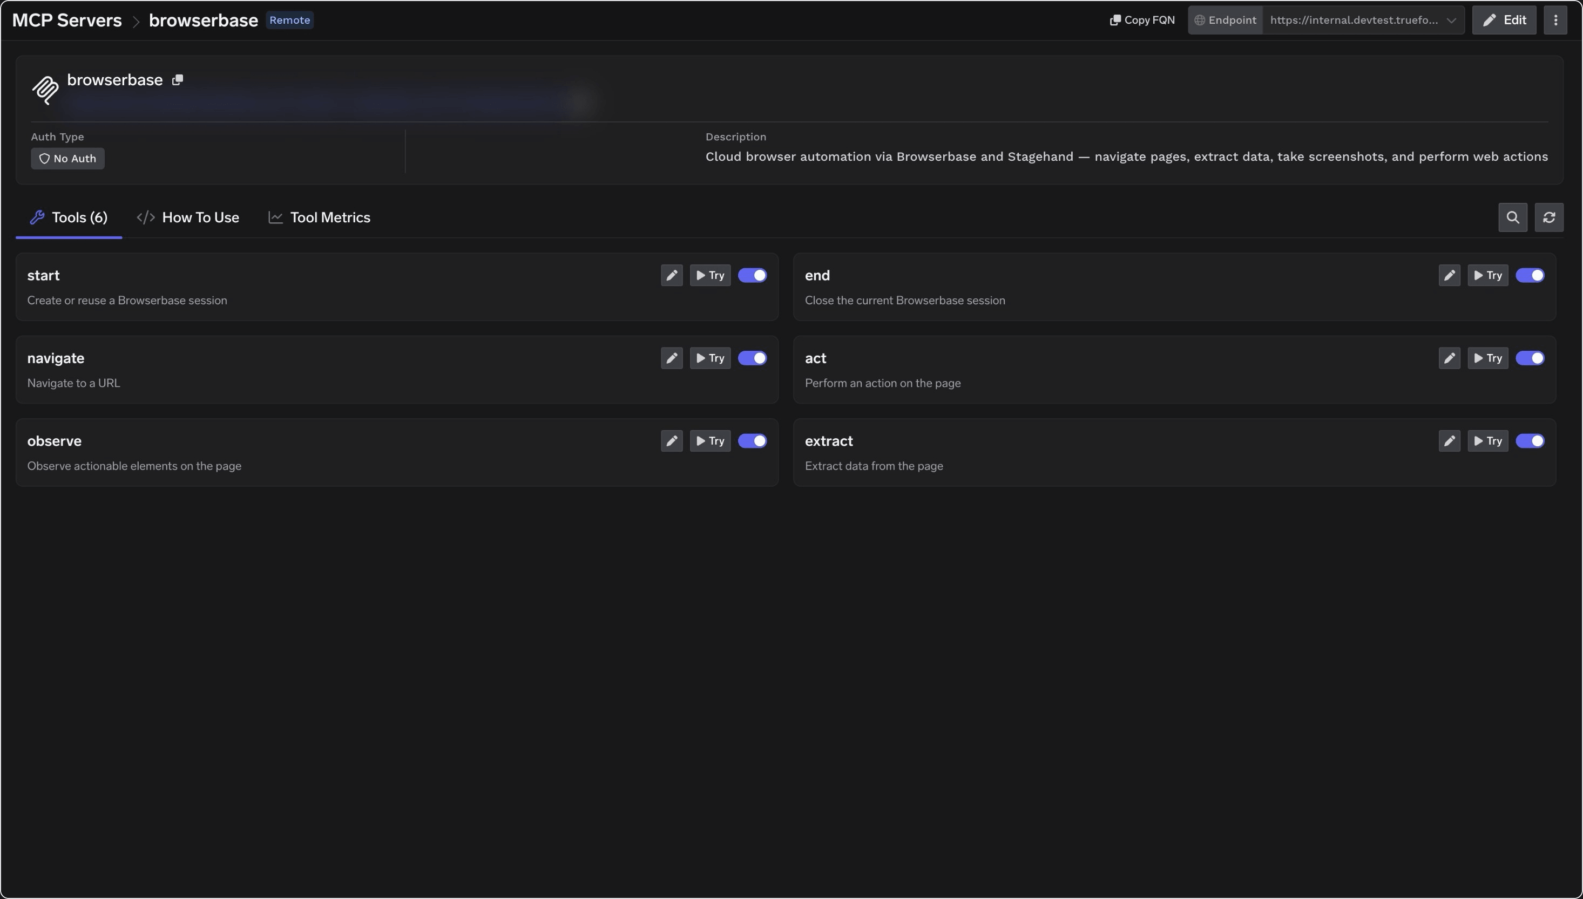Try the observe tool

pos(711,441)
